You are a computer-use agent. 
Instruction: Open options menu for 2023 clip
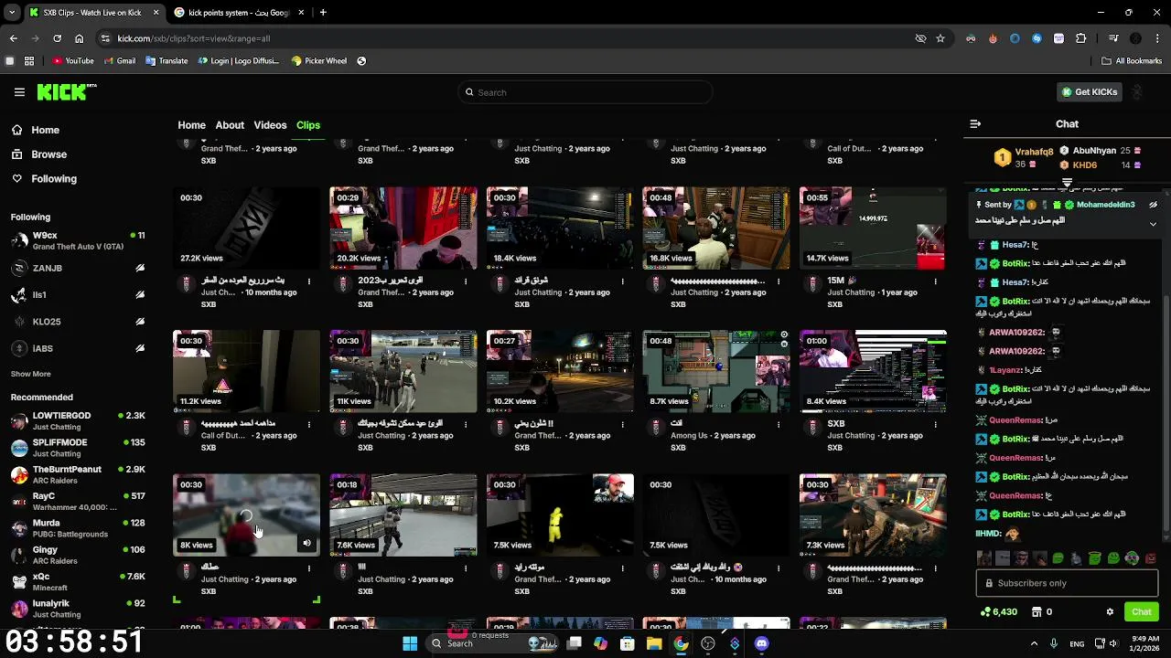[x=465, y=281]
